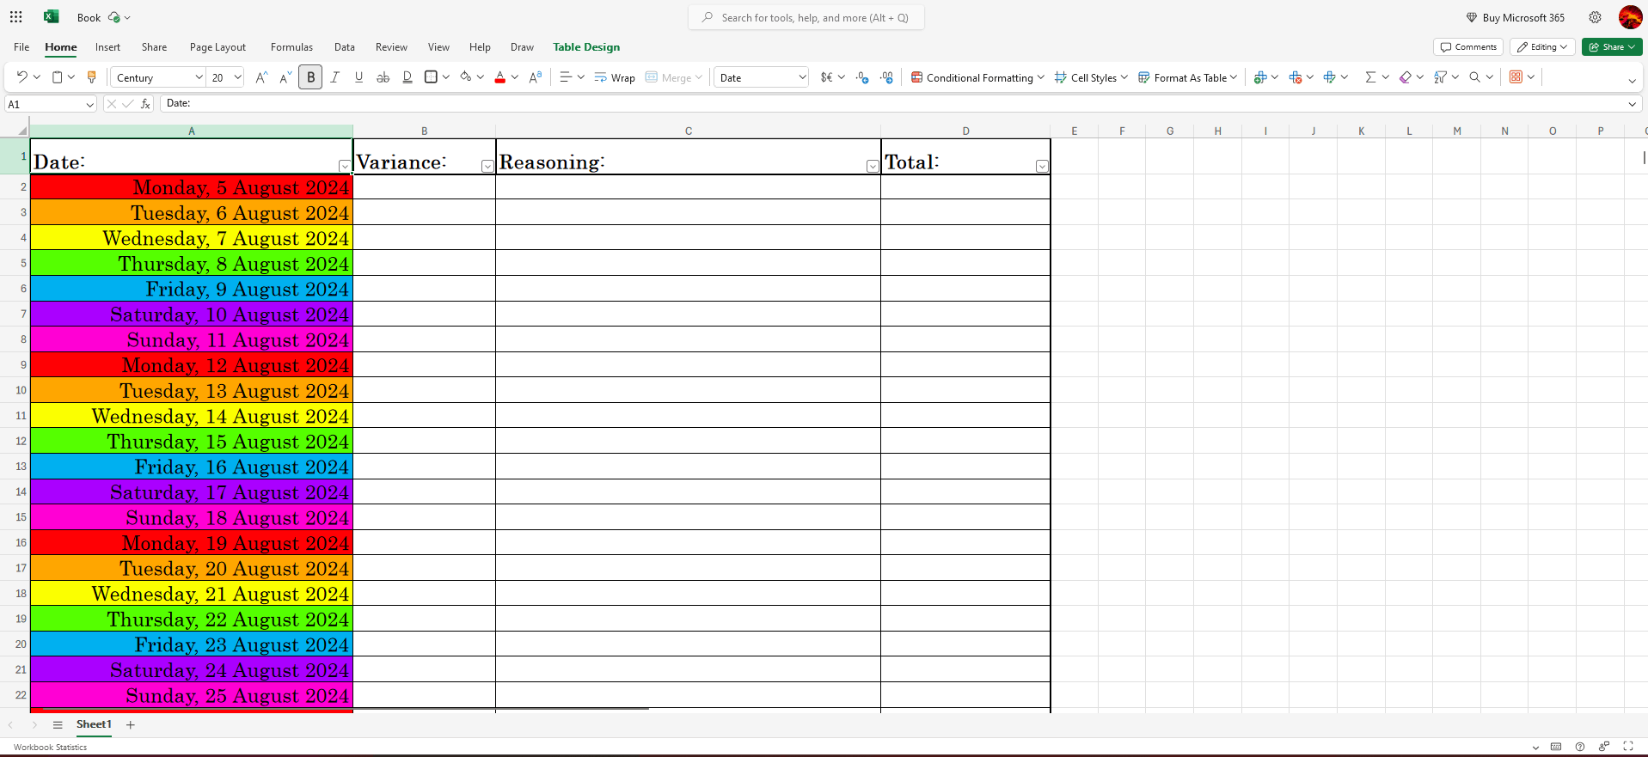Click Workbook Statistics in status bar

coord(50,747)
